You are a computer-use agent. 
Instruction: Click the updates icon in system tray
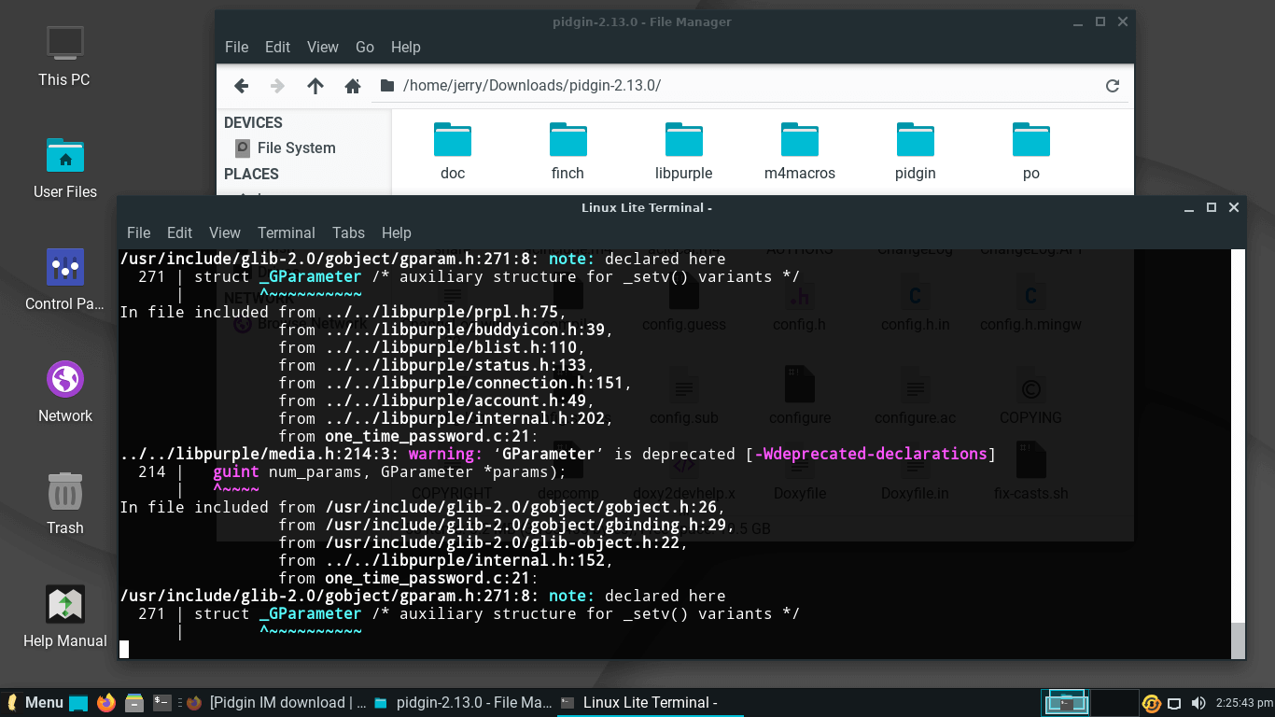point(1152,703)
